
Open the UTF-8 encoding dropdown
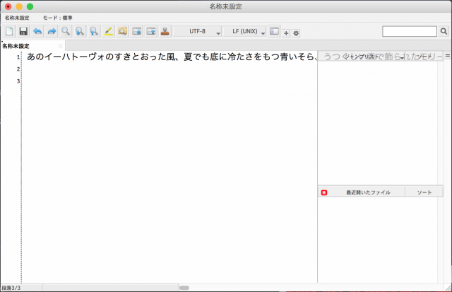tap(197, 32)
